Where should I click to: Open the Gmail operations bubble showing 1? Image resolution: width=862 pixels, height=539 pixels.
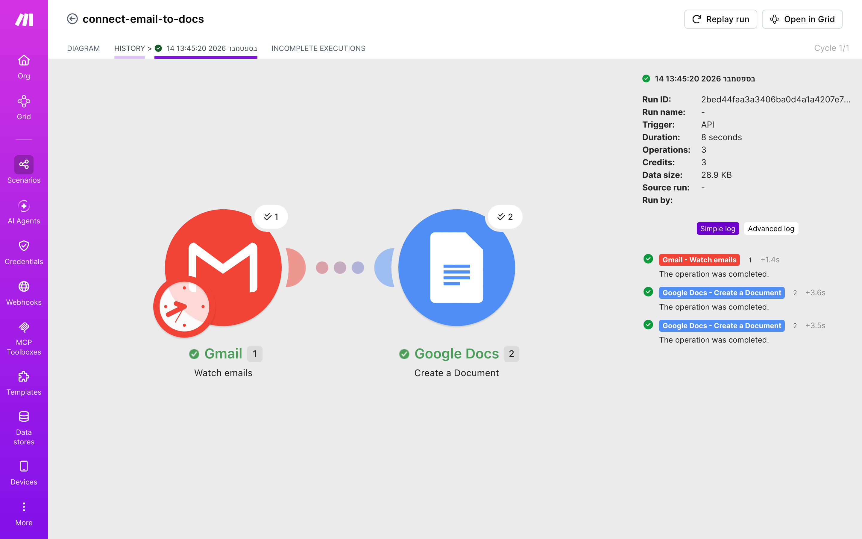[271, 217]
